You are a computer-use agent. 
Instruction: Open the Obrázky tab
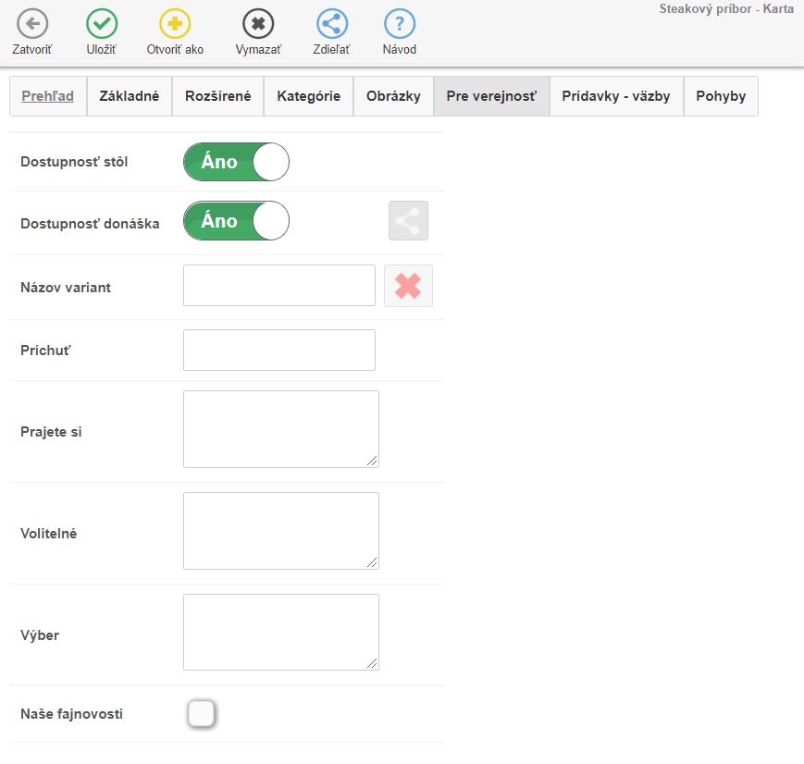click(393, 96)
